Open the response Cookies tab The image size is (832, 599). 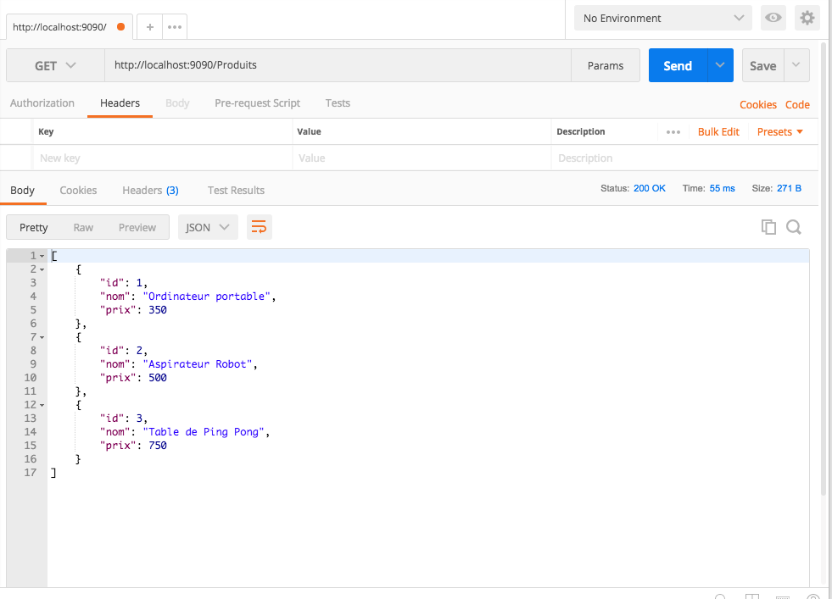78,191
